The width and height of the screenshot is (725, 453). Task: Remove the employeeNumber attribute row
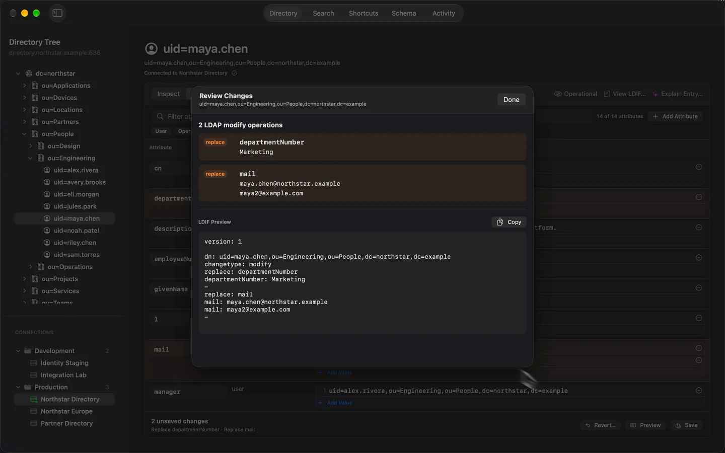tap(699, 258)
